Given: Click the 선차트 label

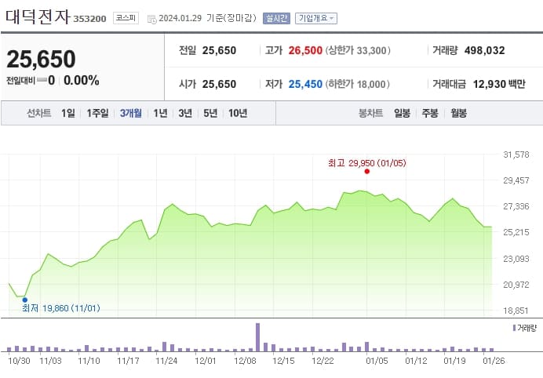Looking at the screenshot, I should tap(38, 113).
